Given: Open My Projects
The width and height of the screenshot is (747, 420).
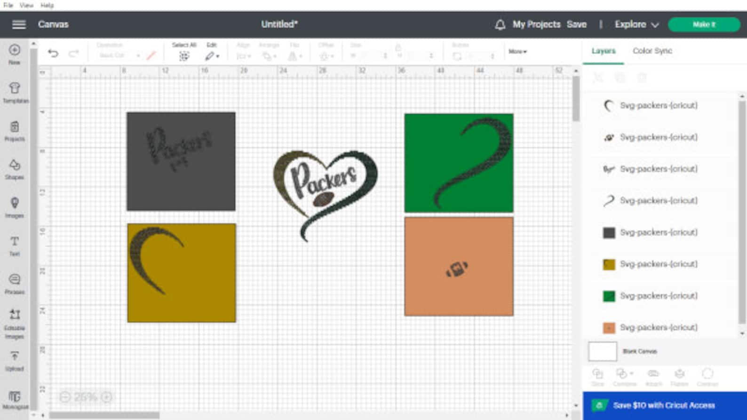Looking at the screenshot, I should pyautogui.click(x=536, y=24).
